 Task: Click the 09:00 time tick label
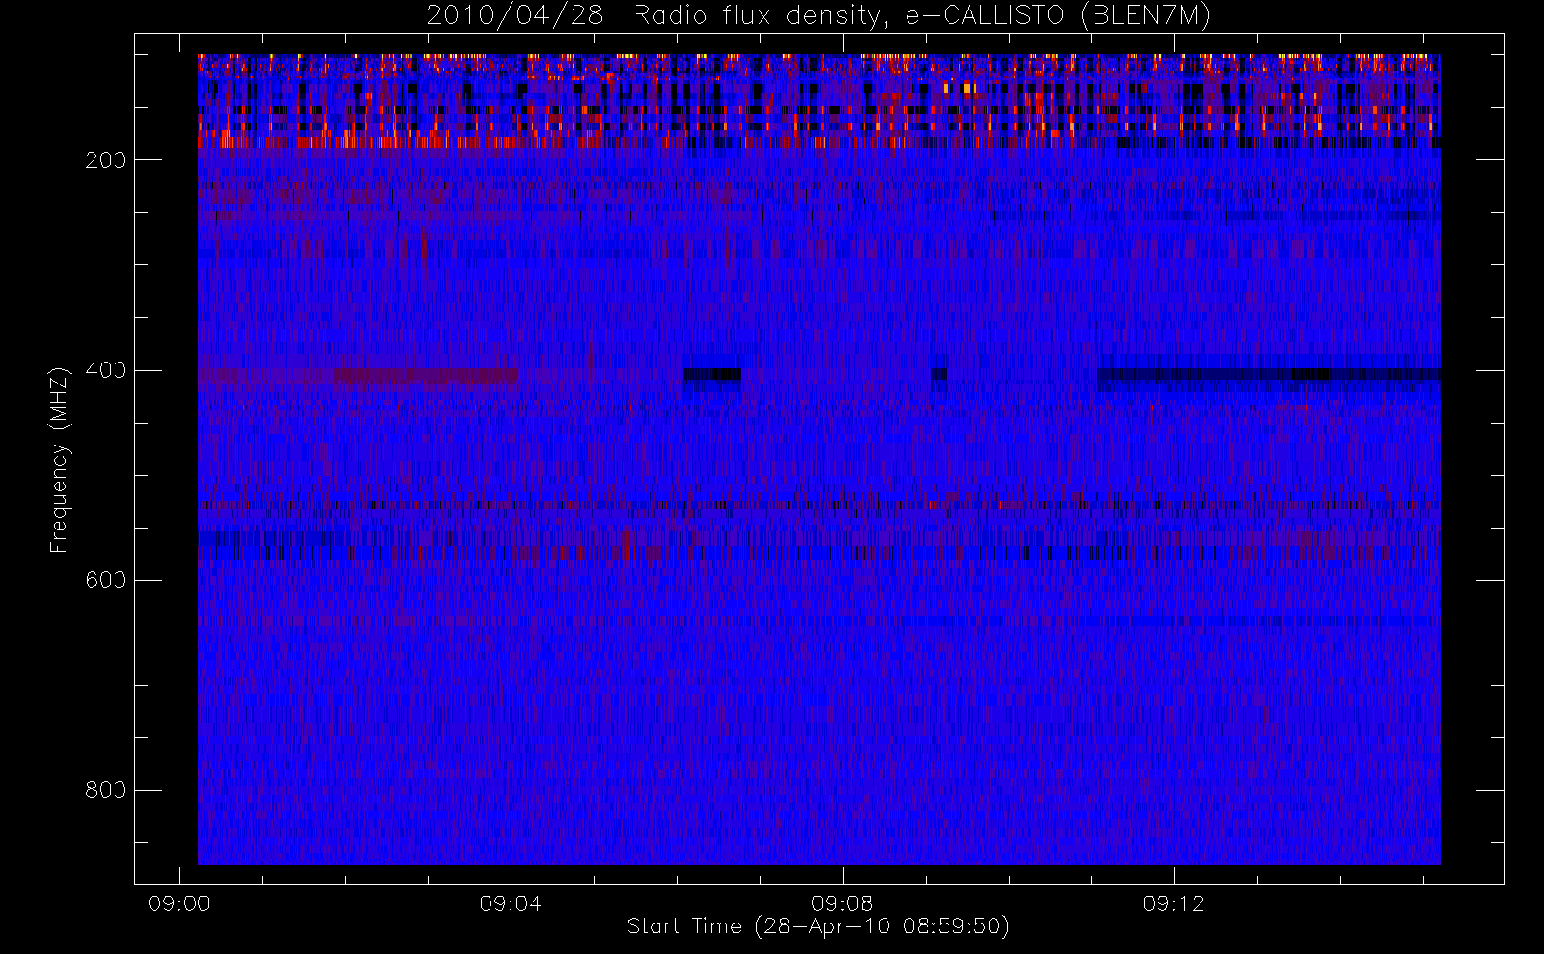(x=179, y=903)
